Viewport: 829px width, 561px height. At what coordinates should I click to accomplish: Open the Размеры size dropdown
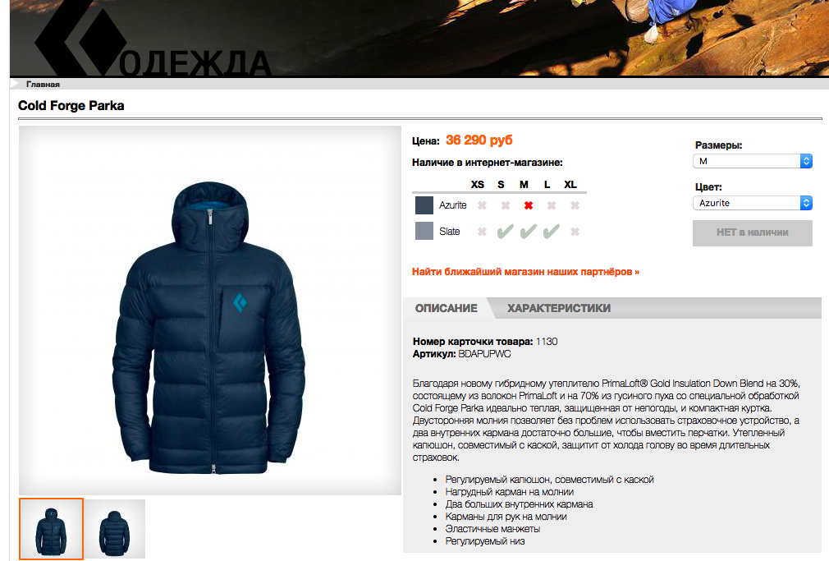pyautogui.click(x=753, y=161)
